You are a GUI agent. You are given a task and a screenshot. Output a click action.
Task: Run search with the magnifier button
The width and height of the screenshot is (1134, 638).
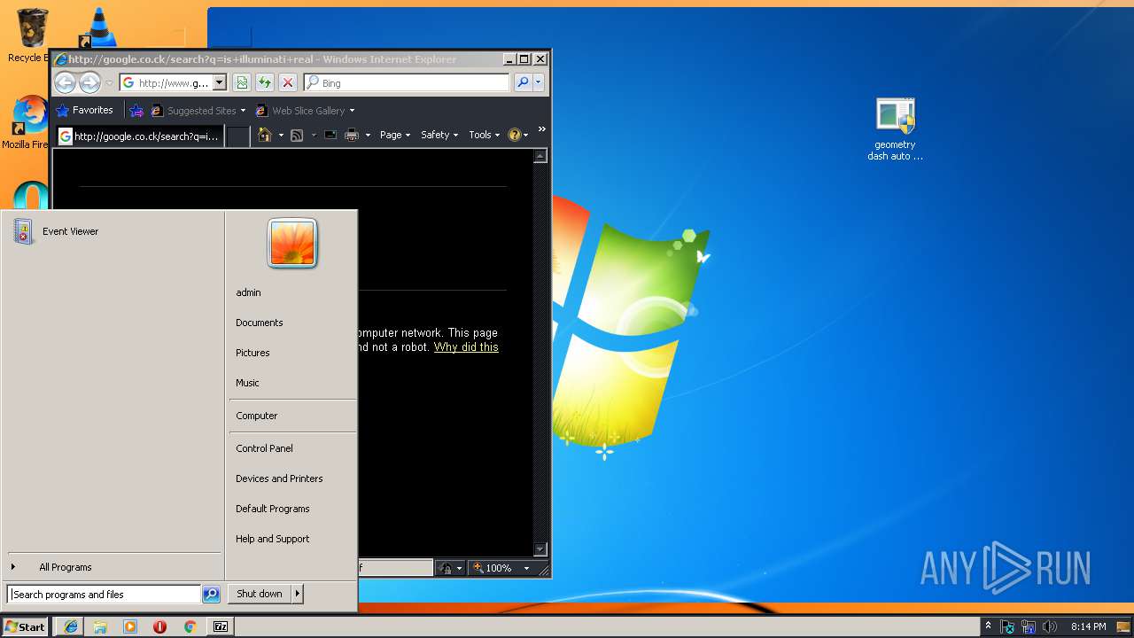(523, 82)
